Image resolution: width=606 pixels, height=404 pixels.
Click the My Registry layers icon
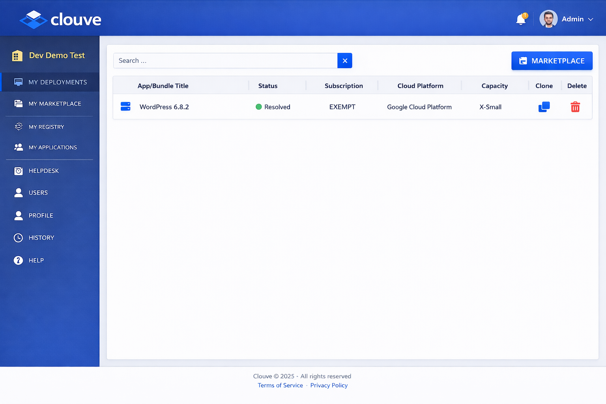point(19,127)
